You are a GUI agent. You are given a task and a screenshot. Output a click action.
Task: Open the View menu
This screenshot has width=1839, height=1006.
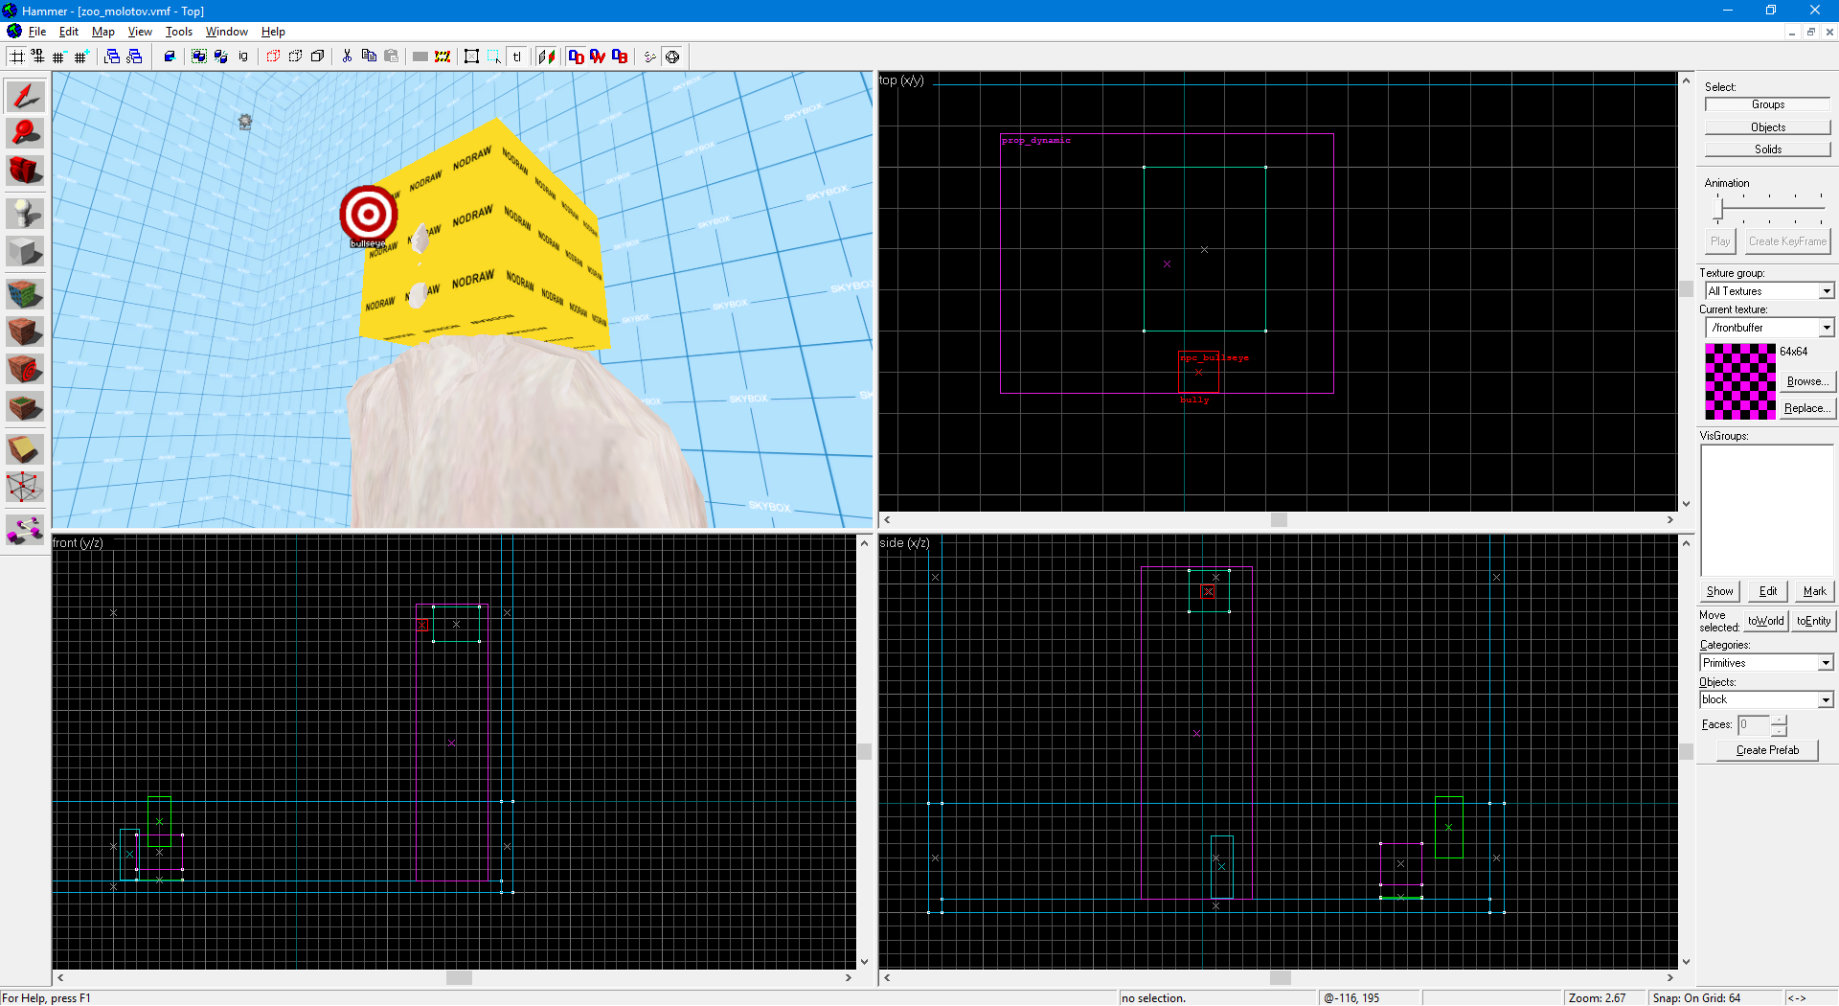[x=140, y=32]
